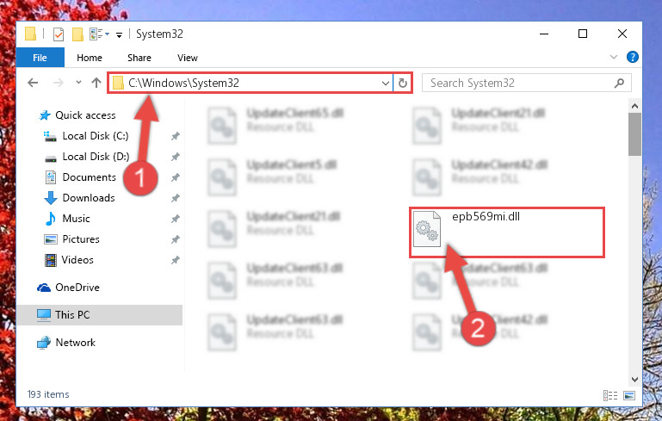Toggle pin on Downloads item

tap(176, 198)
